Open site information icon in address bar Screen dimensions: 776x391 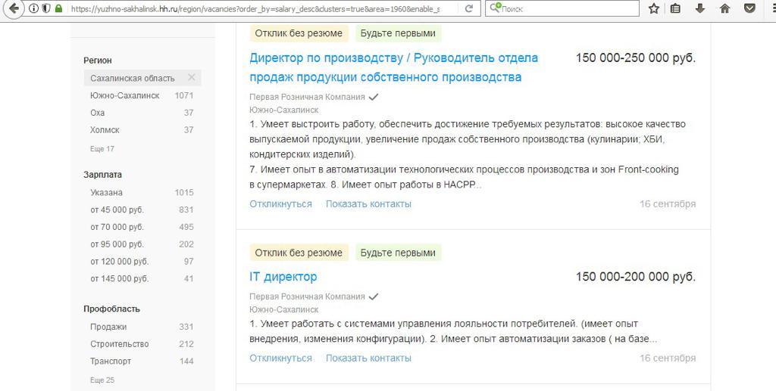click(x=33, y=8)
